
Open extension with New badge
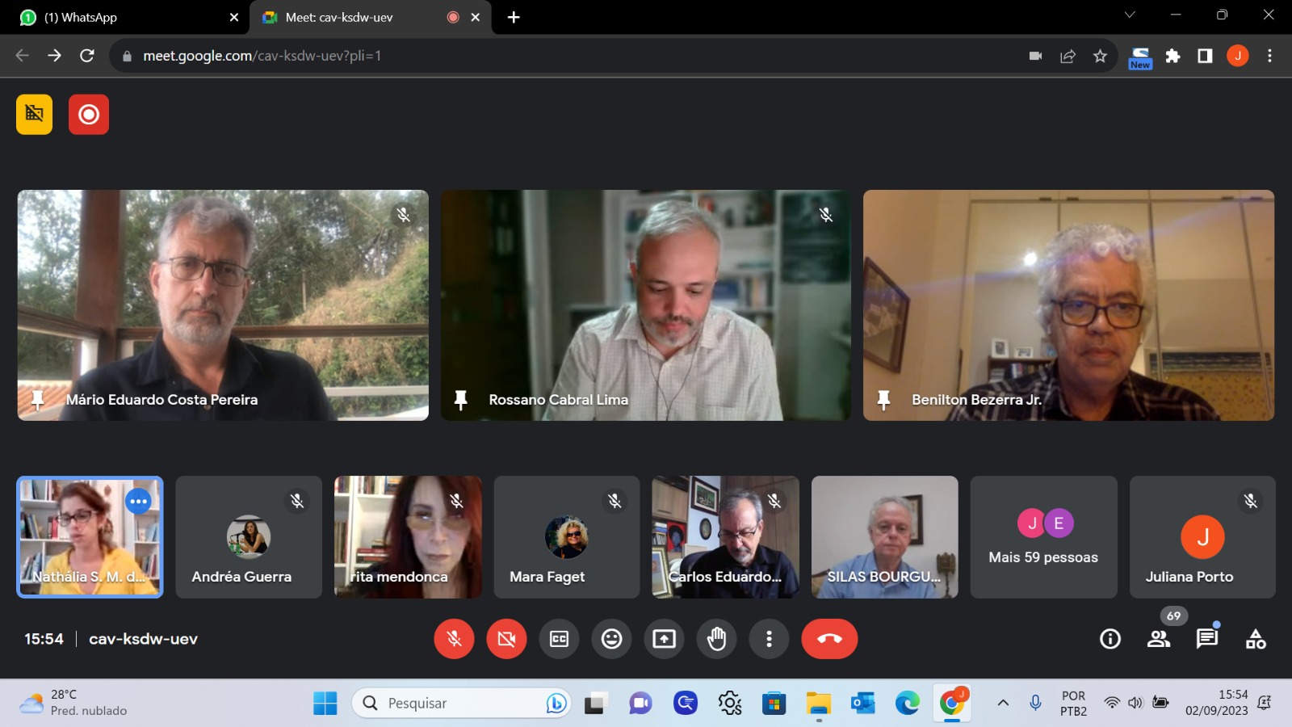1140,57
